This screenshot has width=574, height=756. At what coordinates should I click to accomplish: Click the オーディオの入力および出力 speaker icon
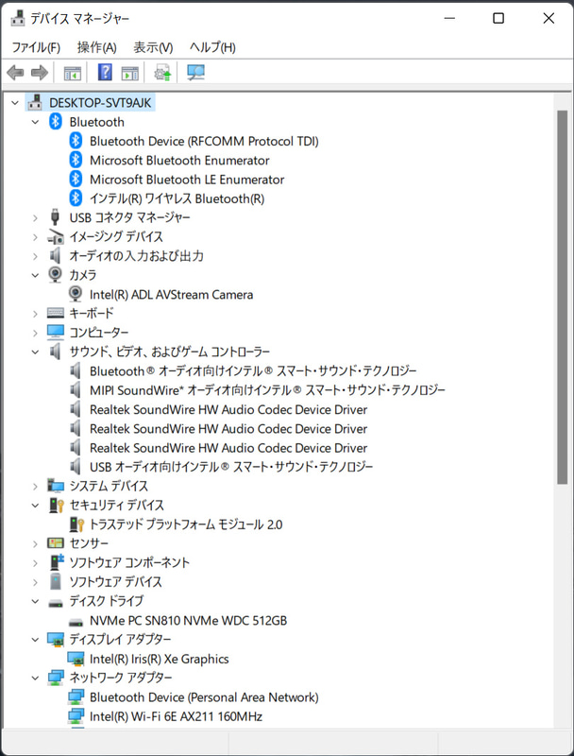tap(56, 255)
